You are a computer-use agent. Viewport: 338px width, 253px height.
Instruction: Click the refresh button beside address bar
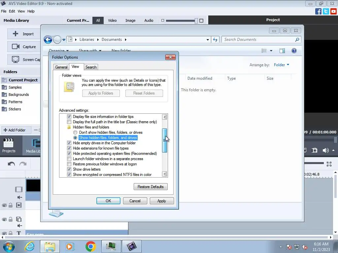tap(215, 40)
